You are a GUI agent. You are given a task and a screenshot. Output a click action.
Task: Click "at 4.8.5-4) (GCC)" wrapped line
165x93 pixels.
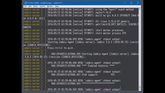point(34,18)
